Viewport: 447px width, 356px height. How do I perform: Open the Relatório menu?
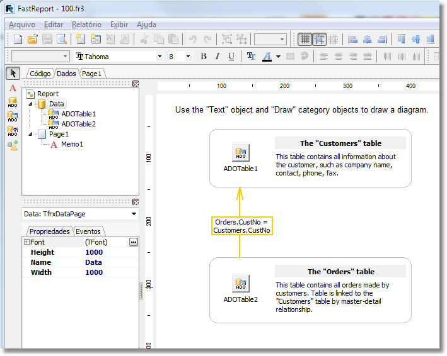pos(86,25)
